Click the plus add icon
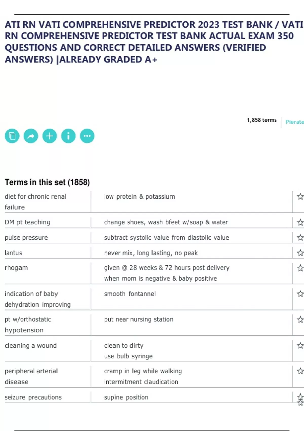This screenshot has height=431, width=304. [50, 136]
